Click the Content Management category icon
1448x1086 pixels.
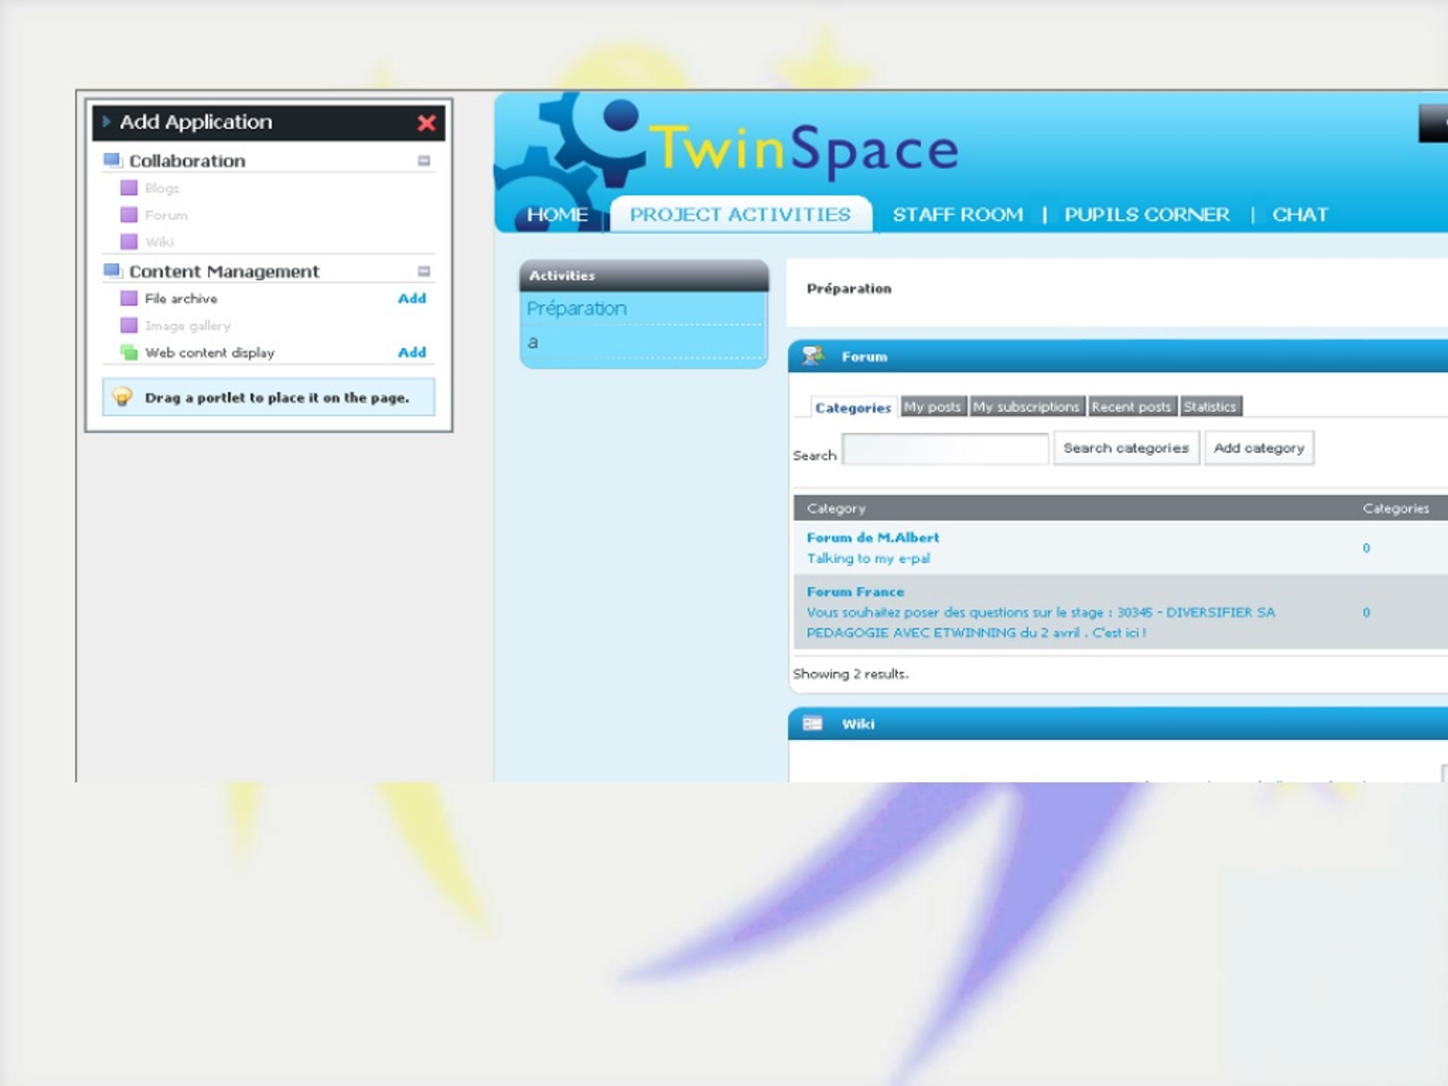tap(113, 271)
